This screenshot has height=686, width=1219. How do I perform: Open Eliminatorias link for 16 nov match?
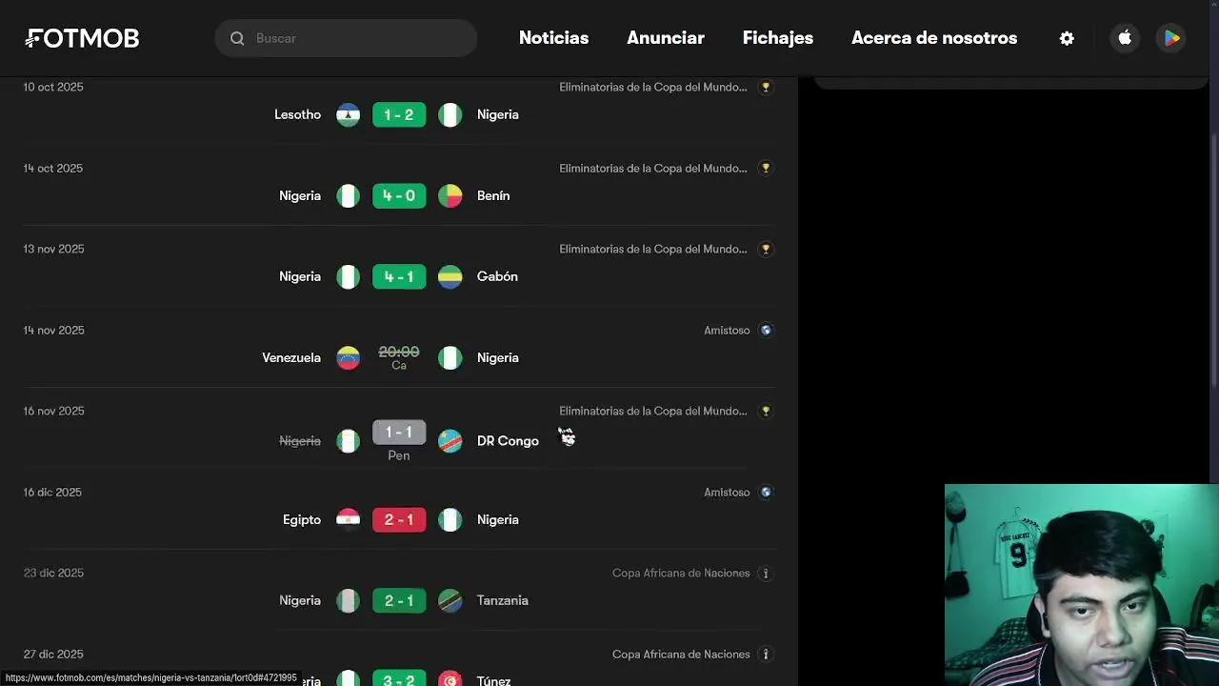click(653, 411)
